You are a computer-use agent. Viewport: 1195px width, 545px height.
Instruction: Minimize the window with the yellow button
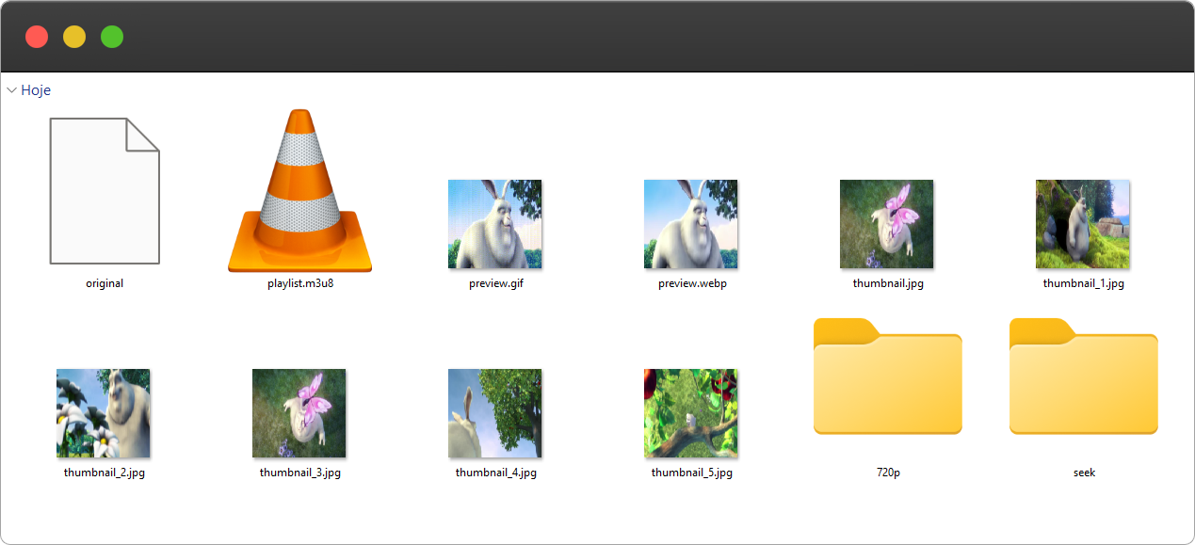pyautogui.click(x=74, y=37)
